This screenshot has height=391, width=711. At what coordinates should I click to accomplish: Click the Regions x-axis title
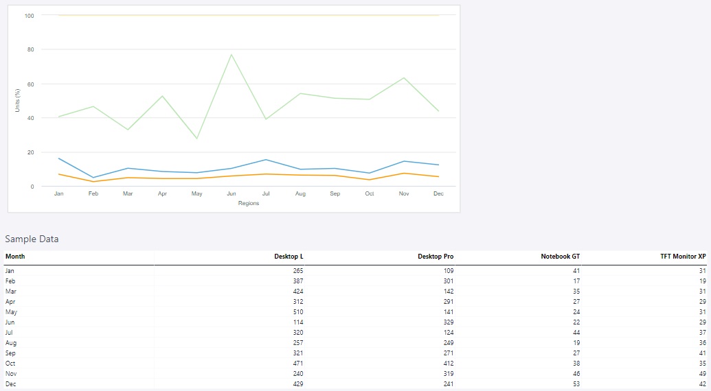(249, 203)
